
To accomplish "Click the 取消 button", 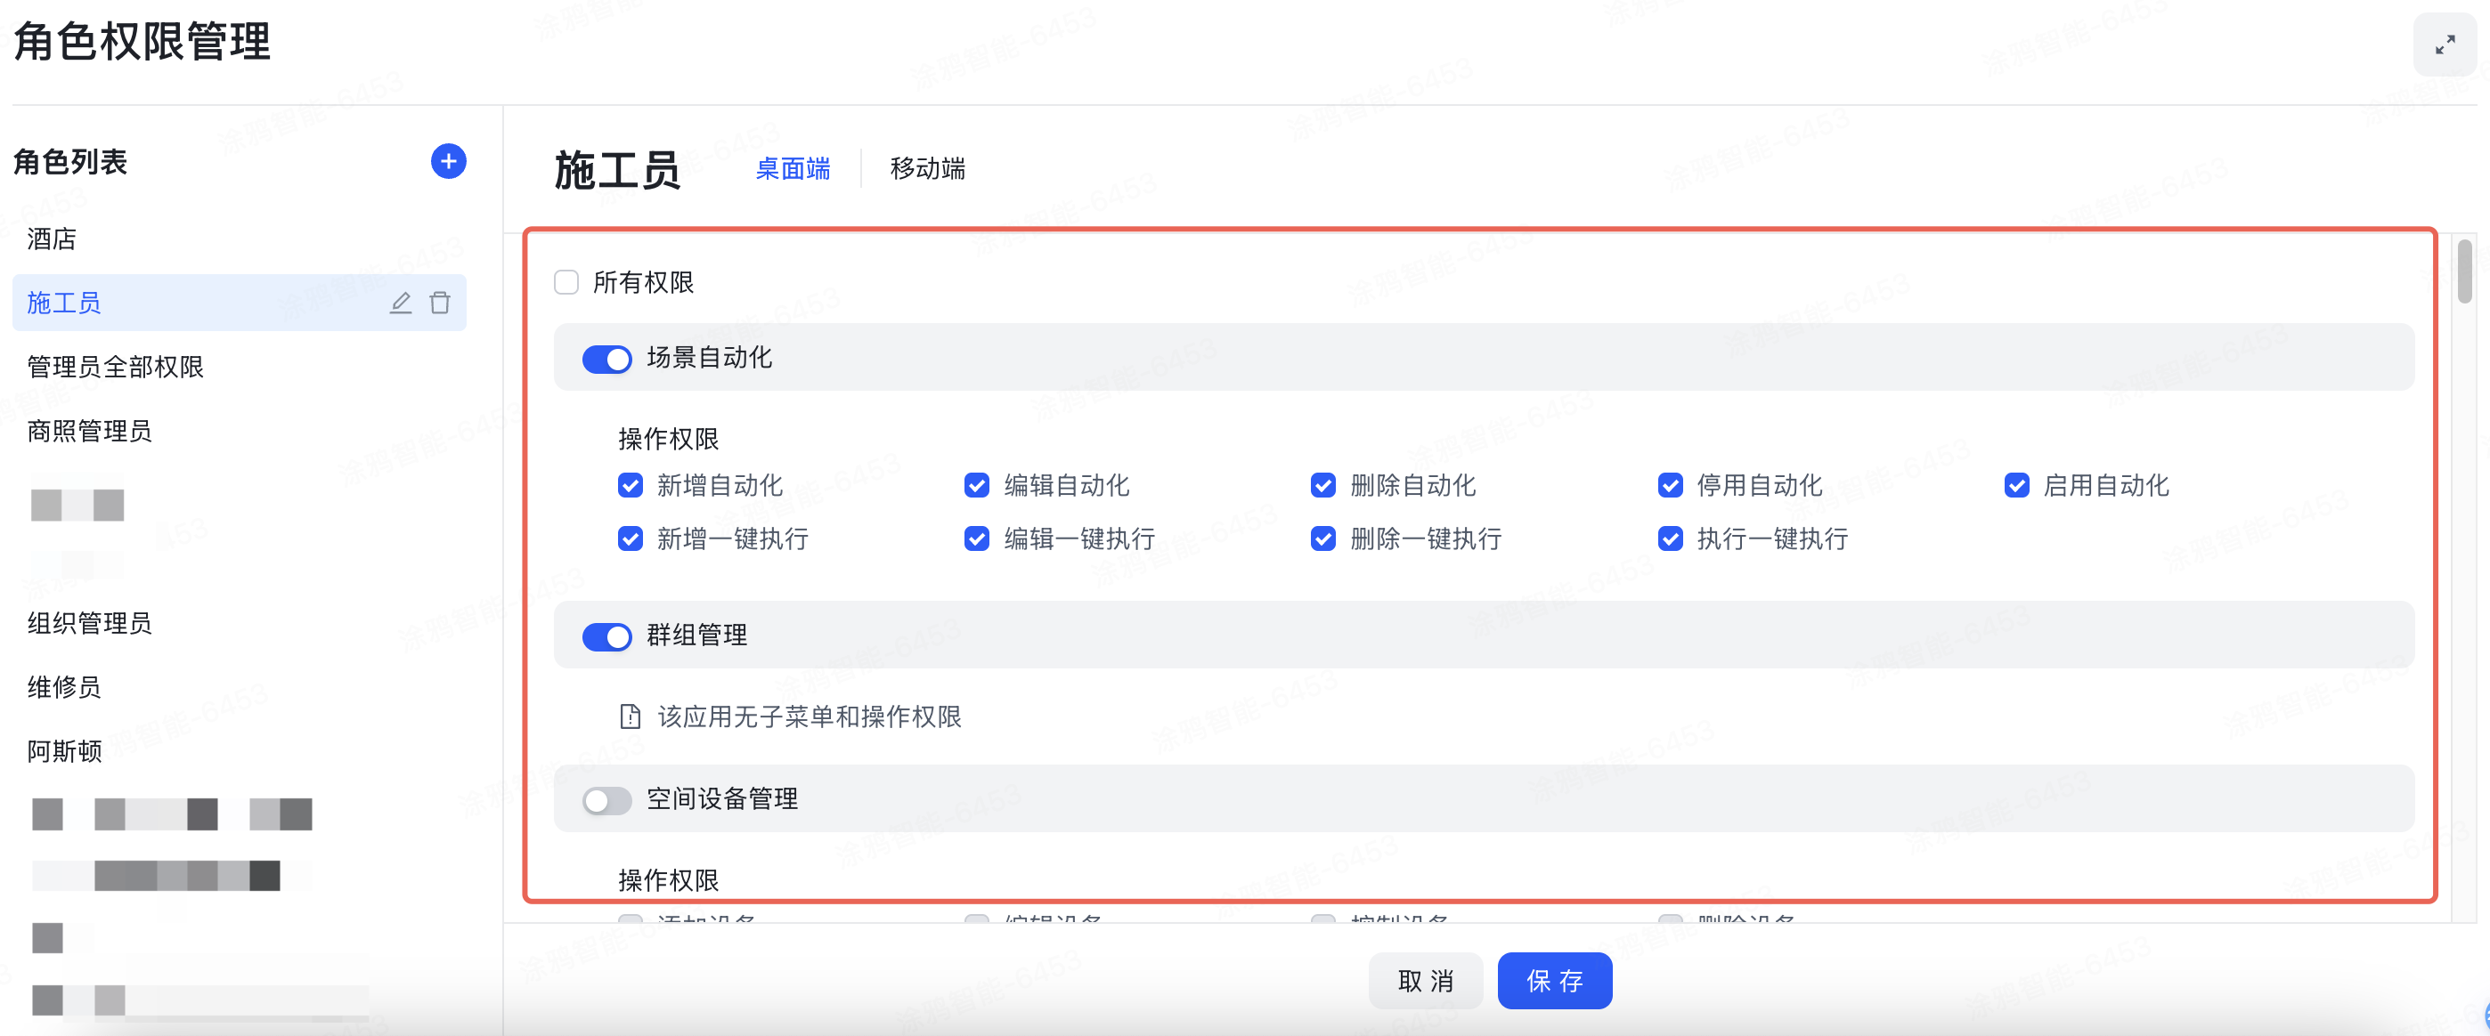I will click(x=1426, y=980).
